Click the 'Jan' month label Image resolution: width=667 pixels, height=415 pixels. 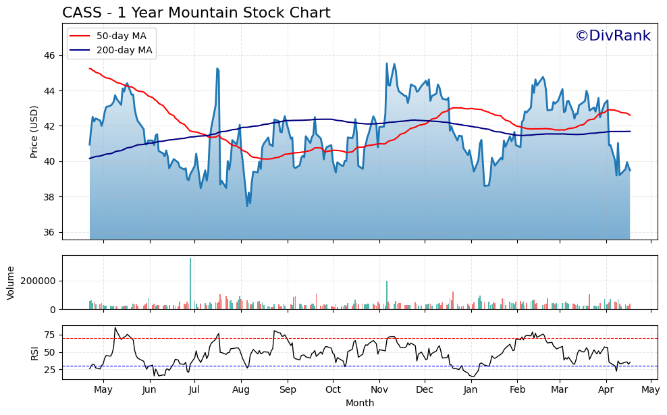click(x=471, y=389)
